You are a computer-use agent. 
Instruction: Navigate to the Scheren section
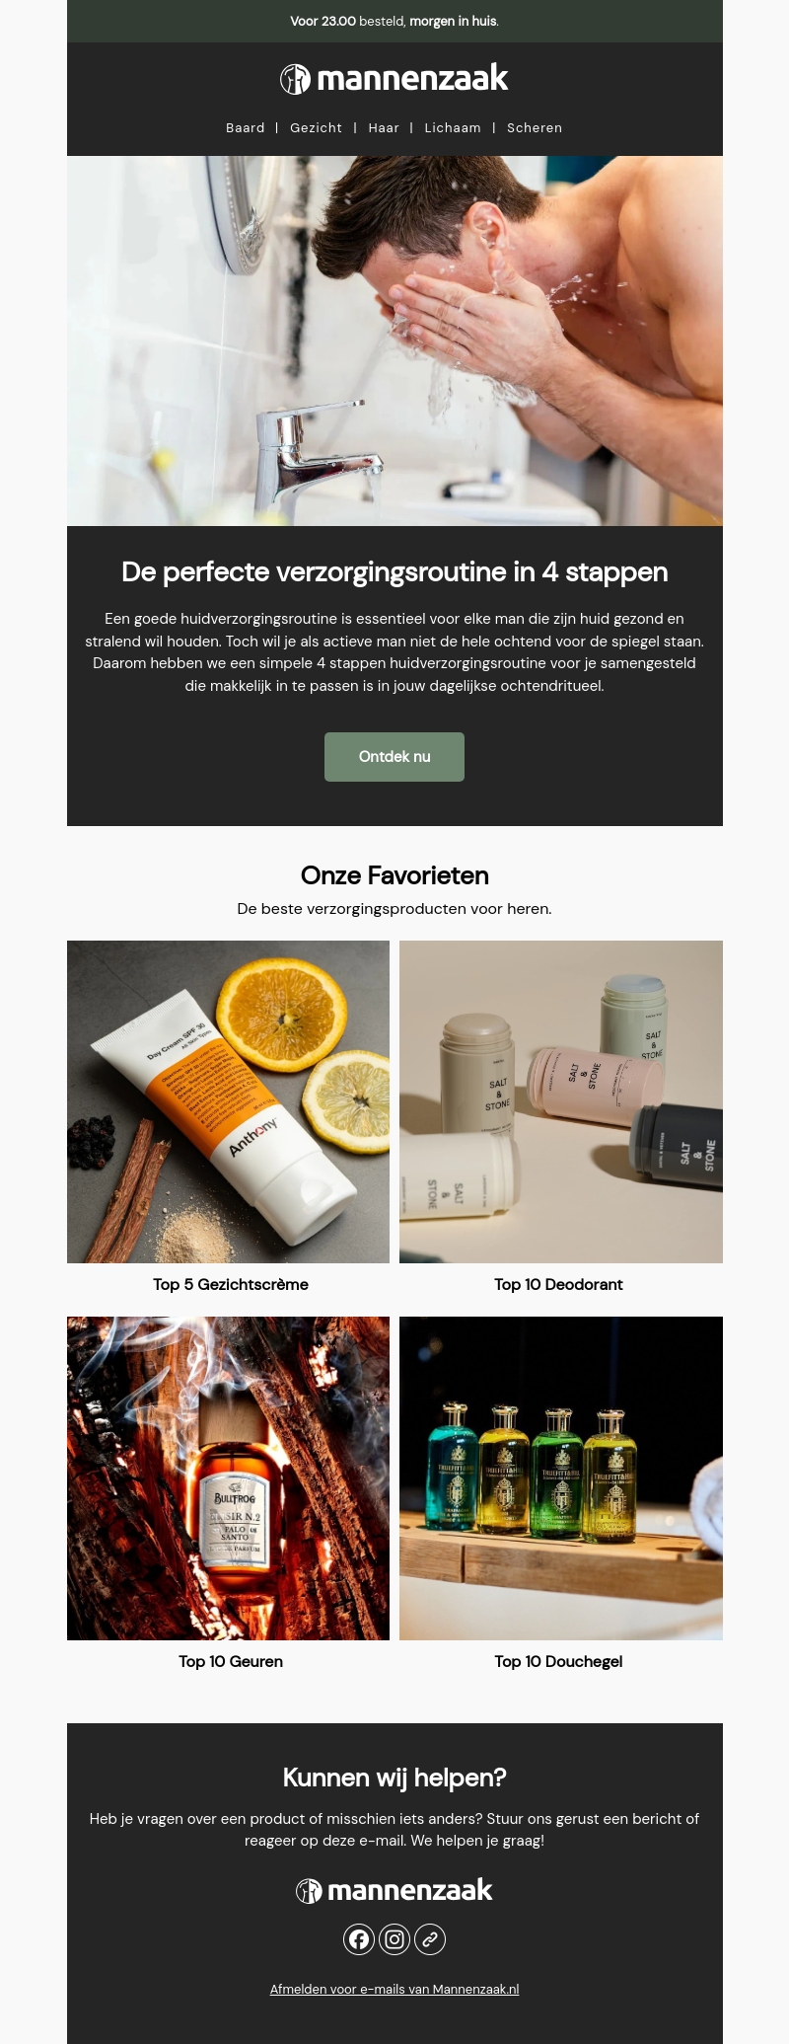point(535,127)
